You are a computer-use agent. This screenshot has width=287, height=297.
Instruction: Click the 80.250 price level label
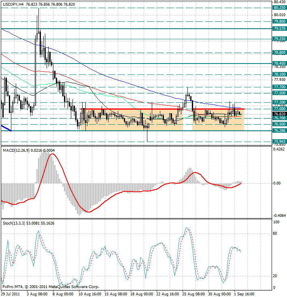[x=279, y=8]
